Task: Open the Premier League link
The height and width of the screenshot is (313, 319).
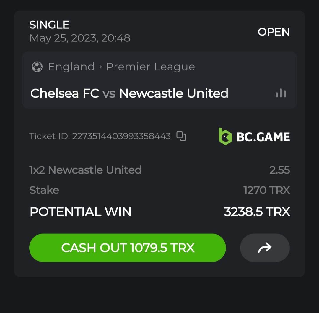Action: (150, 67)
